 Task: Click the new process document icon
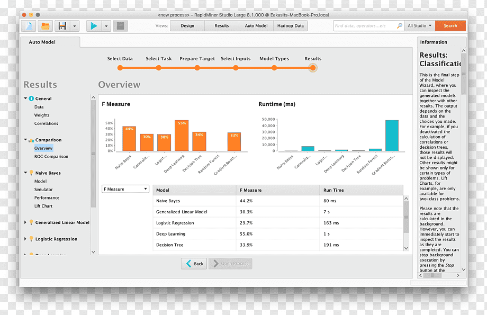(29, 26)
